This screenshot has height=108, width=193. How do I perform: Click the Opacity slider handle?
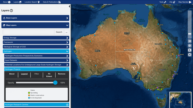point(55,83)
